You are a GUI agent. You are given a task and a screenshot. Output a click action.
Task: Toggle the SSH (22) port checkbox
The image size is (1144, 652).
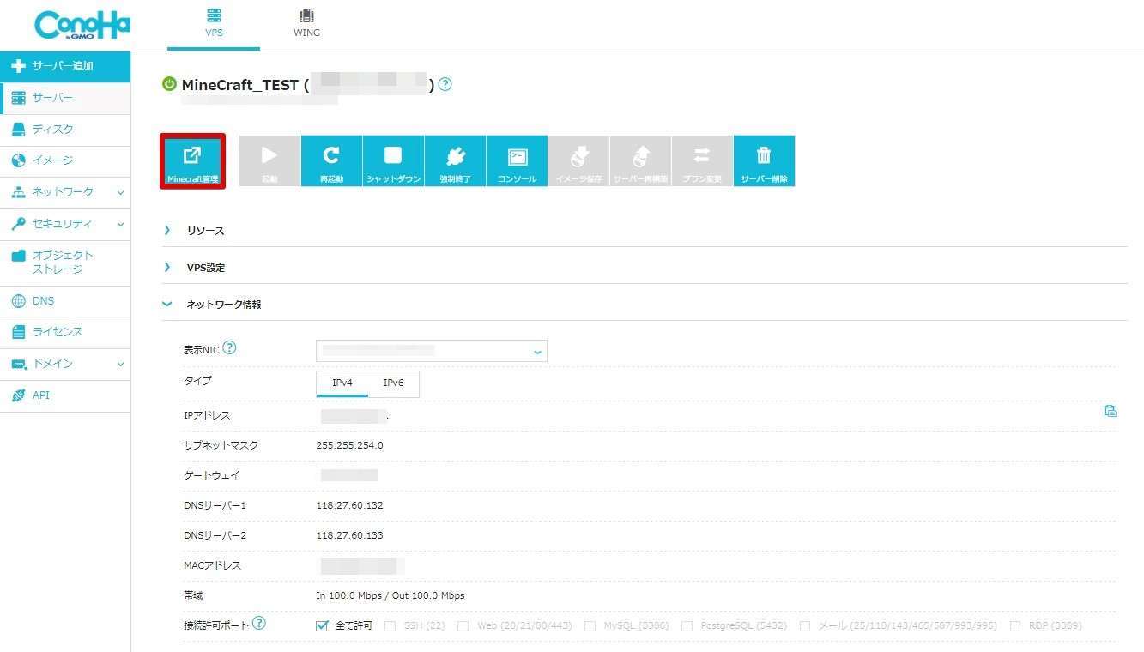390,626
